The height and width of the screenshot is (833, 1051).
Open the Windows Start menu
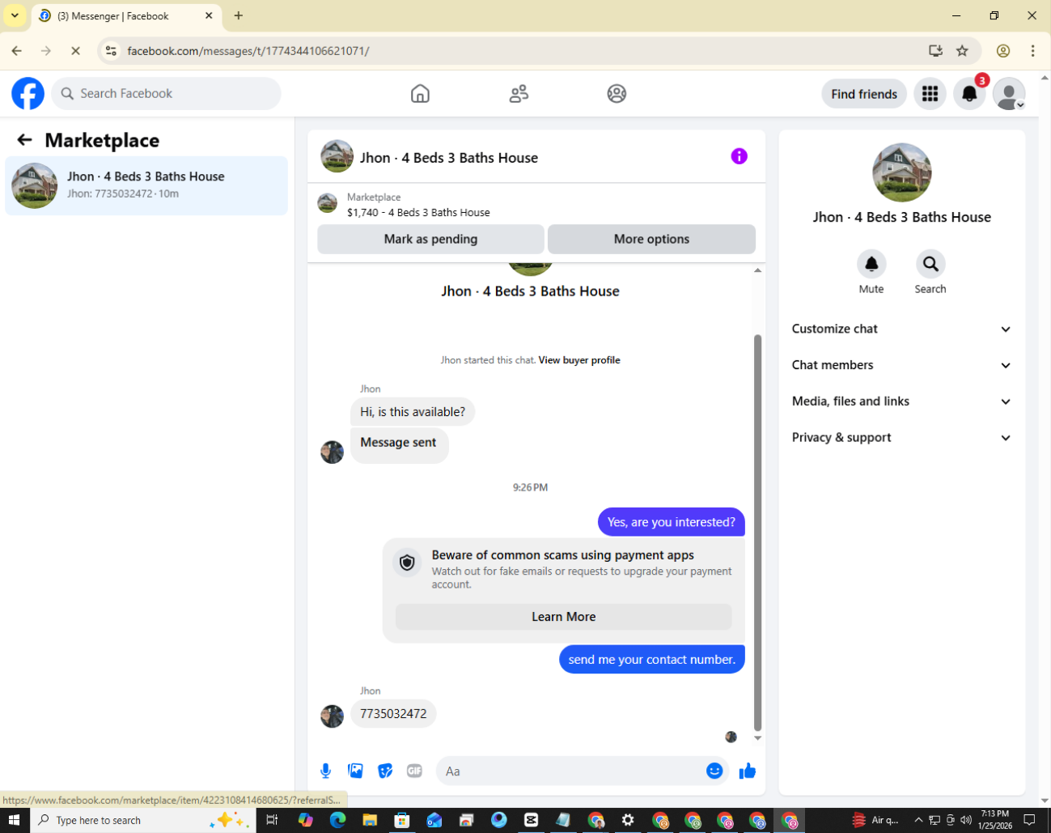14,820
